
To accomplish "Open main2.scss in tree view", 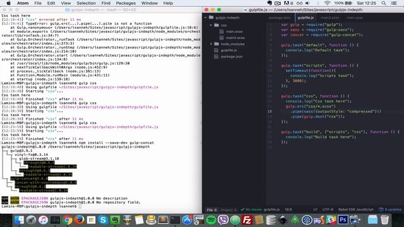I will coord(235,38).
